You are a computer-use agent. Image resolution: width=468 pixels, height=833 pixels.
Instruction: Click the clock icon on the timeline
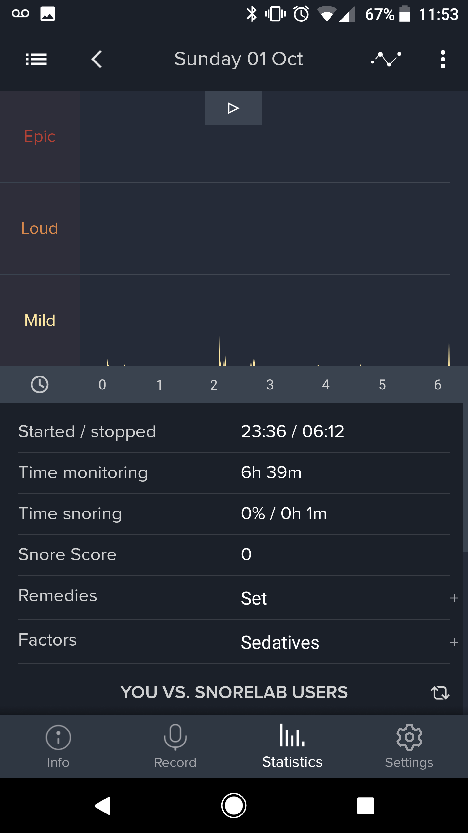40,384
